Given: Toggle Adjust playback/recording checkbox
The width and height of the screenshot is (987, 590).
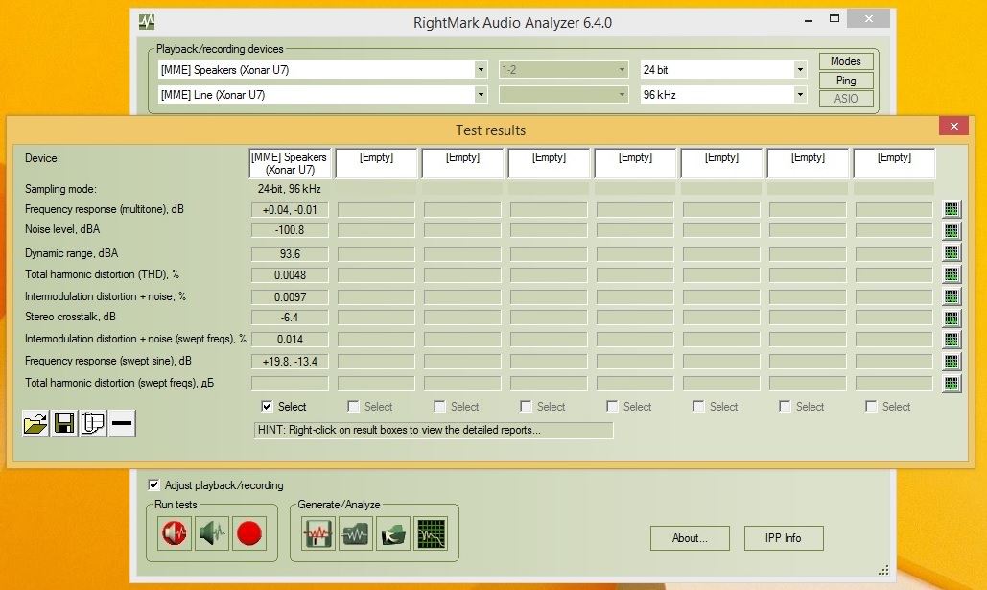Looking at the screenshot, I should tap(154, 485).
